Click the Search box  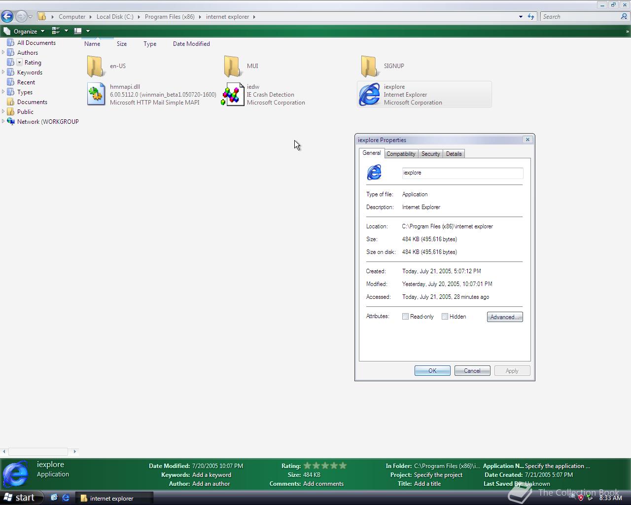click(x=579, y=17)
